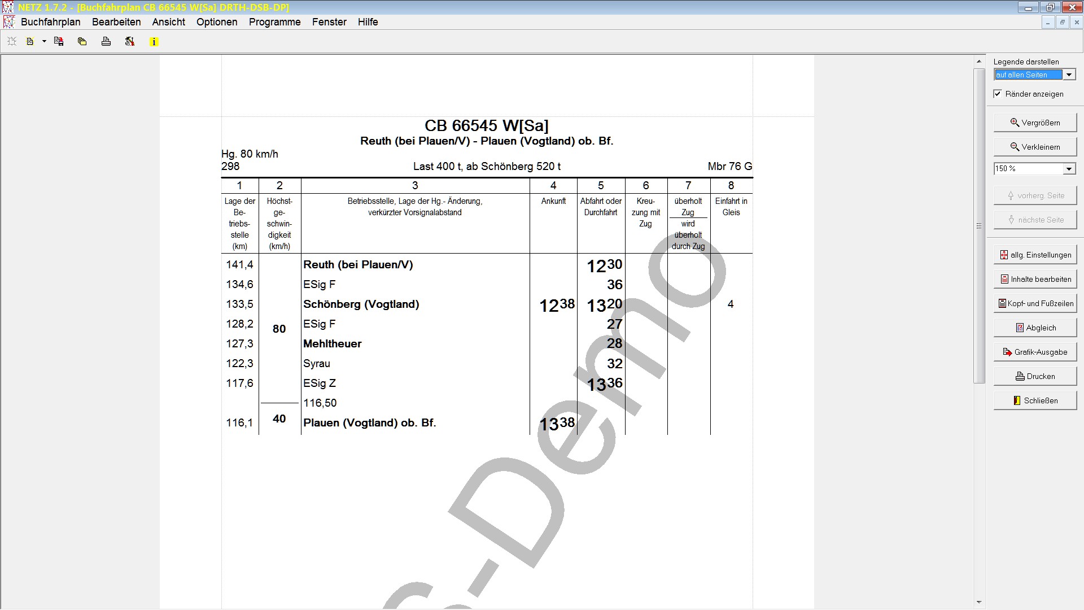Zoom in with the Vergrößern button

(x=1035, y=123)
